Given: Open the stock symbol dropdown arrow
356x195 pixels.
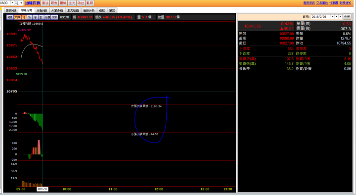Looking at the screenshot, I should click(x=12, y=3).
